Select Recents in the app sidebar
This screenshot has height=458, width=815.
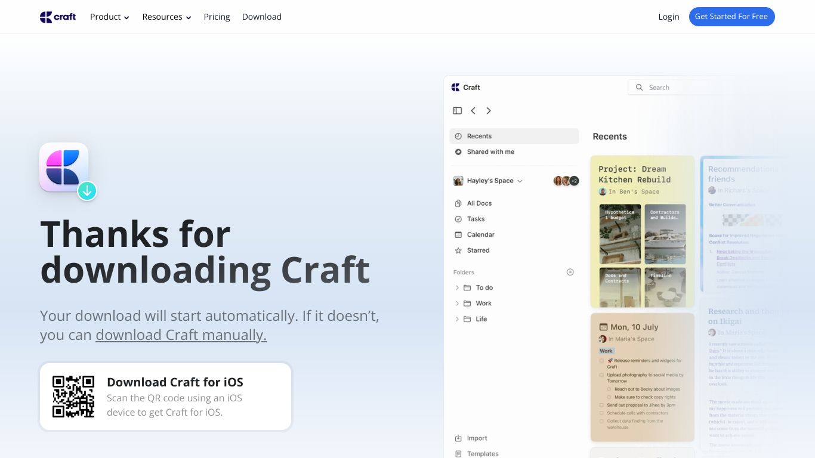[514, 136]
